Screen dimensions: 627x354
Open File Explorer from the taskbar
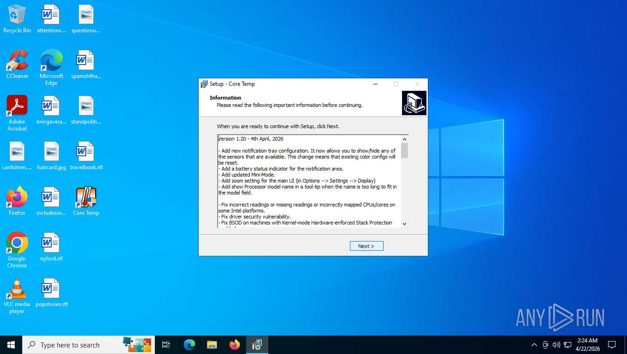(x=212, y=345)
